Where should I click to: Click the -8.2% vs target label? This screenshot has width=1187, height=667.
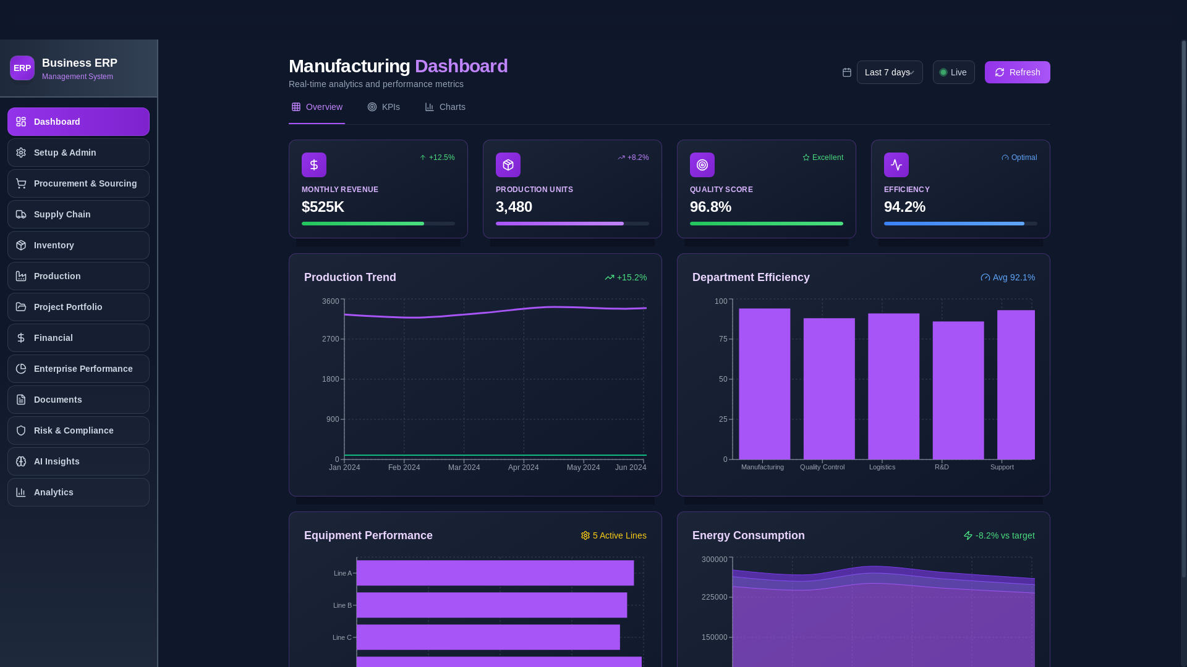(1005, 535)
